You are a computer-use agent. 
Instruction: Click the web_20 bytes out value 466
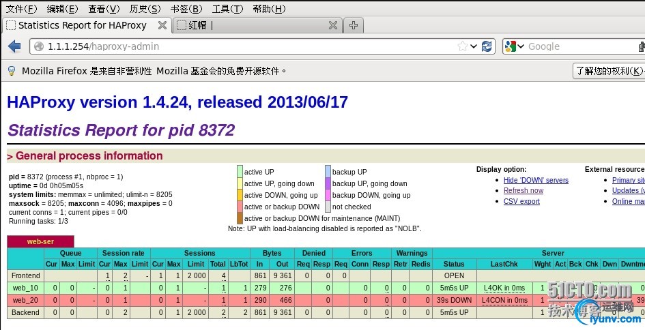point(285,301)
